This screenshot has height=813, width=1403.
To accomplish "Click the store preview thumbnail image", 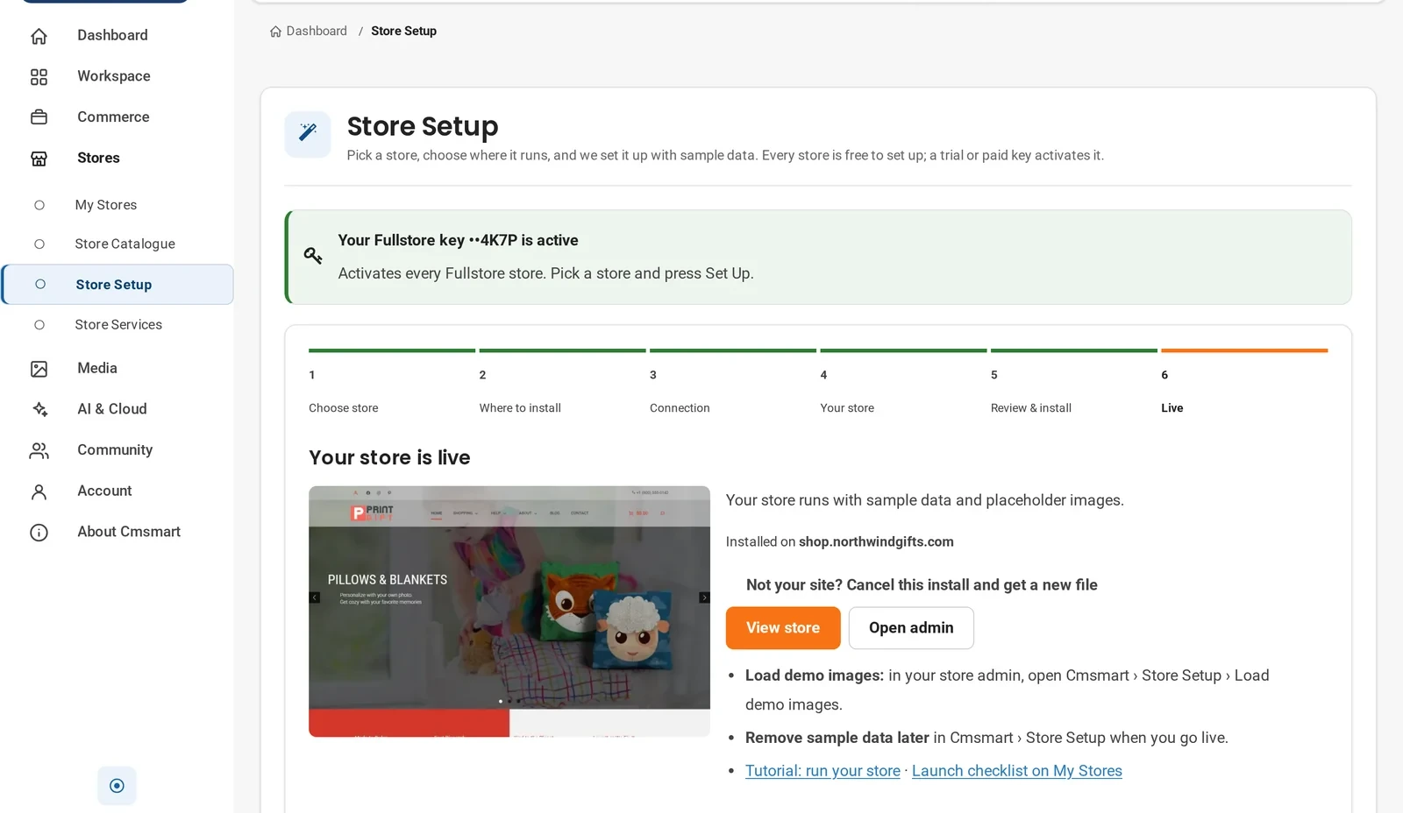I will click(x=509, y=612).
